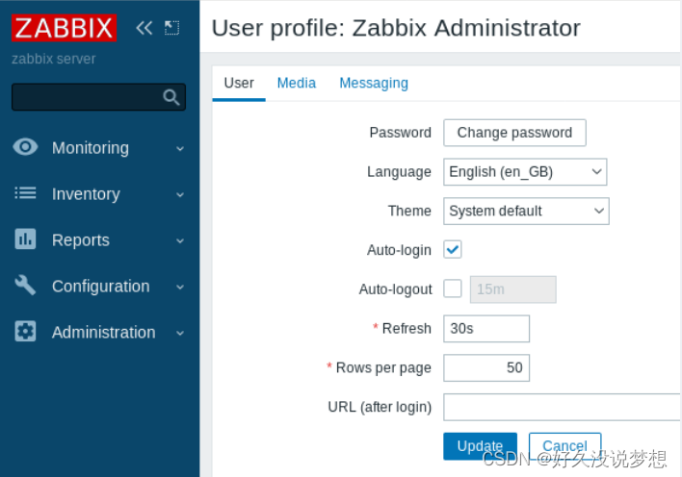Open Monitoring eye icon menu

[x=25, y=147]
